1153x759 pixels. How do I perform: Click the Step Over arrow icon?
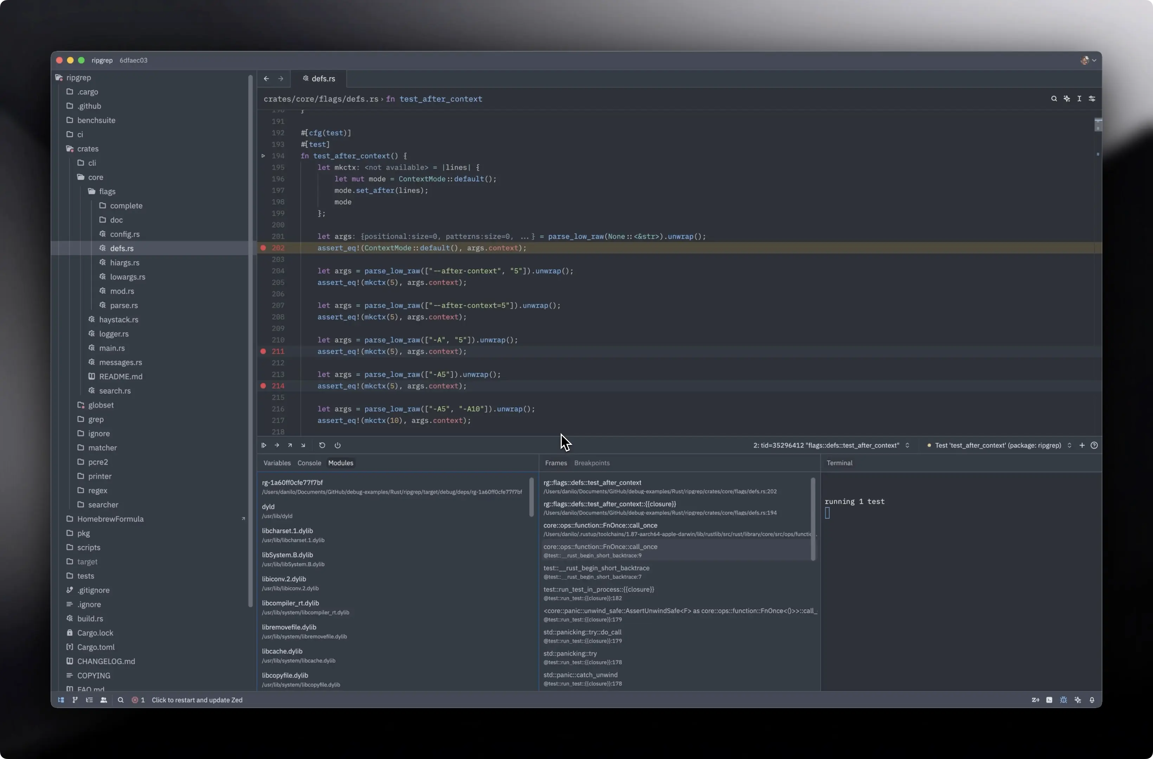(277, 445)
